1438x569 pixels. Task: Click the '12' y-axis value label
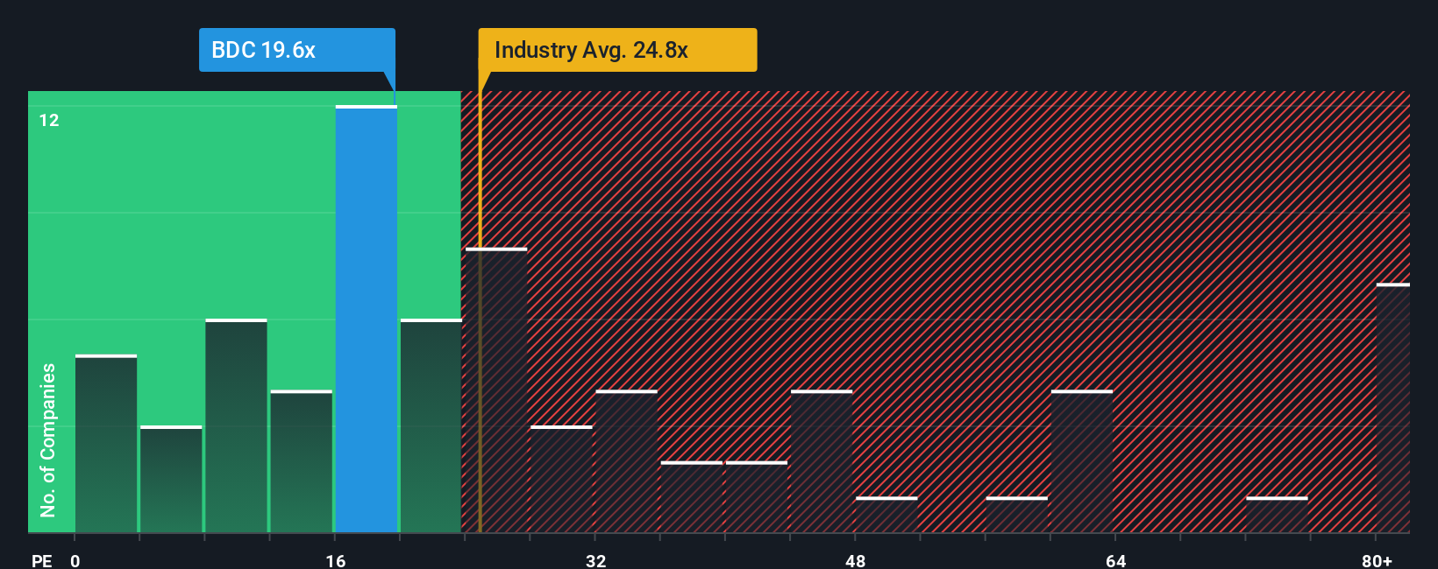click(49, 121)
